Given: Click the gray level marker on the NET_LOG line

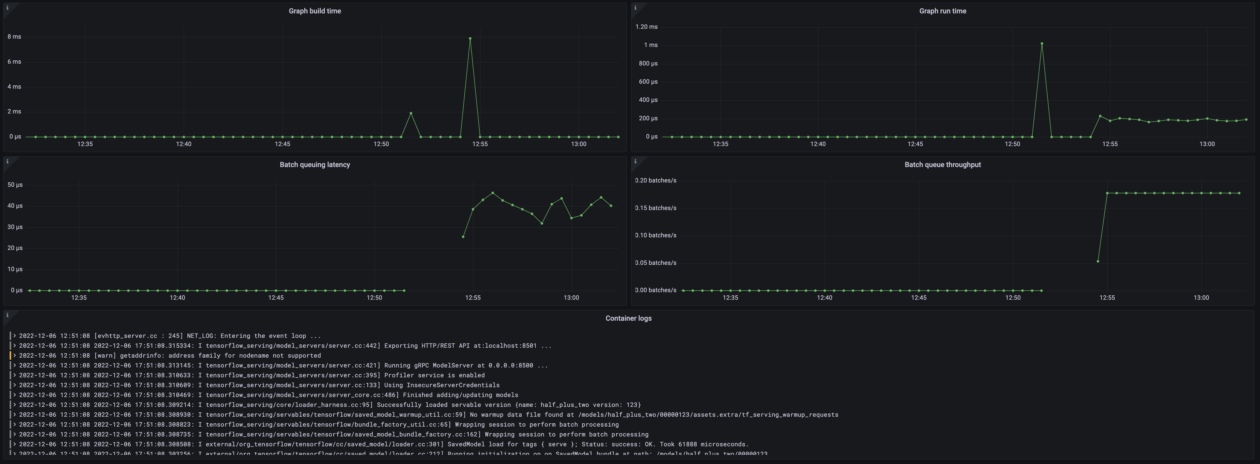Looking at the screenshot, I should (x=10, y=336).
